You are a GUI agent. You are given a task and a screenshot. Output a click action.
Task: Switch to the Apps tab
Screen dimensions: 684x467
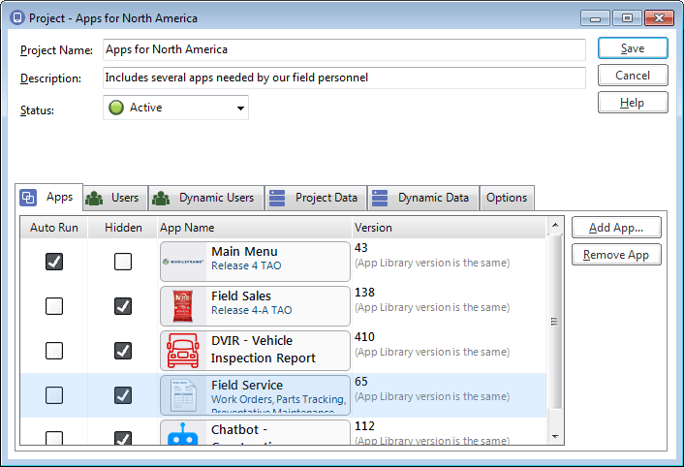click(48, 198)
